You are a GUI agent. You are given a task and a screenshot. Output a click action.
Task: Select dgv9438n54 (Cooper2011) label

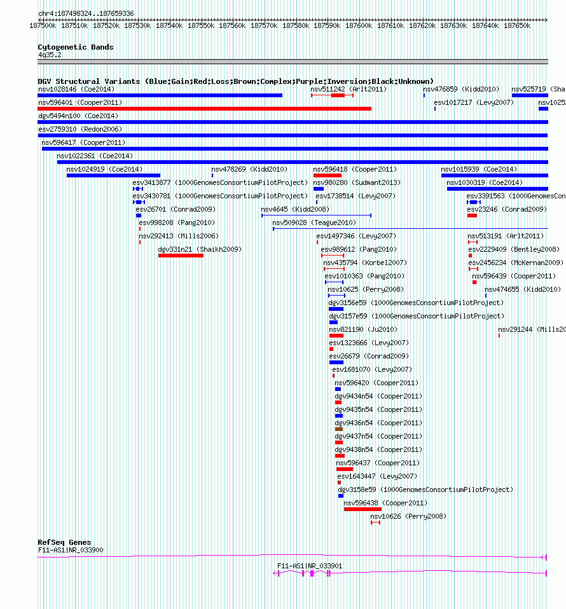pos(378,449)
